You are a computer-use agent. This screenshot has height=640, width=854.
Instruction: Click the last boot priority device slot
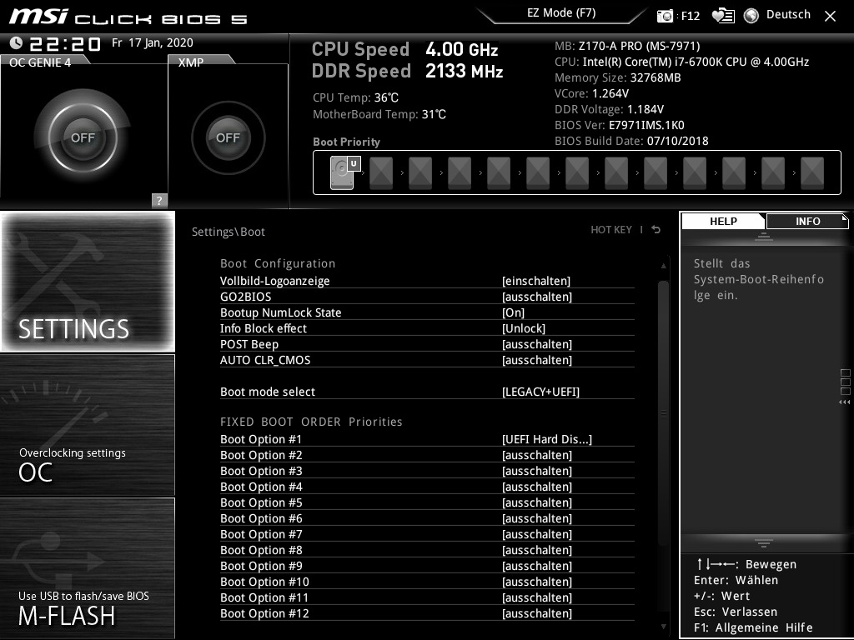click(812, 173)
